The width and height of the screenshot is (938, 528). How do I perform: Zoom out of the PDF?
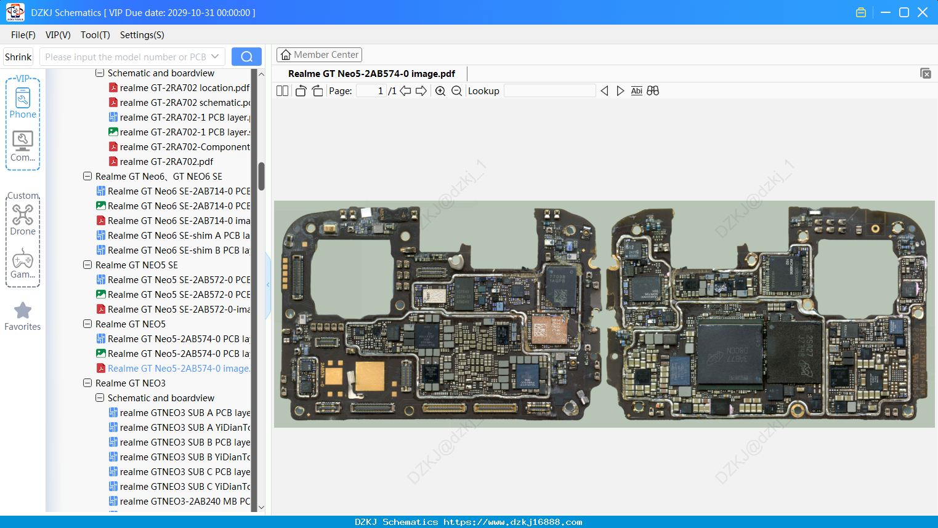(x=456, y=91)
